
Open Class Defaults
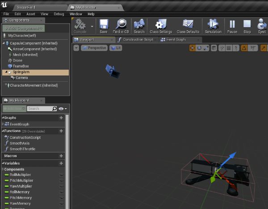coord(188,25)
